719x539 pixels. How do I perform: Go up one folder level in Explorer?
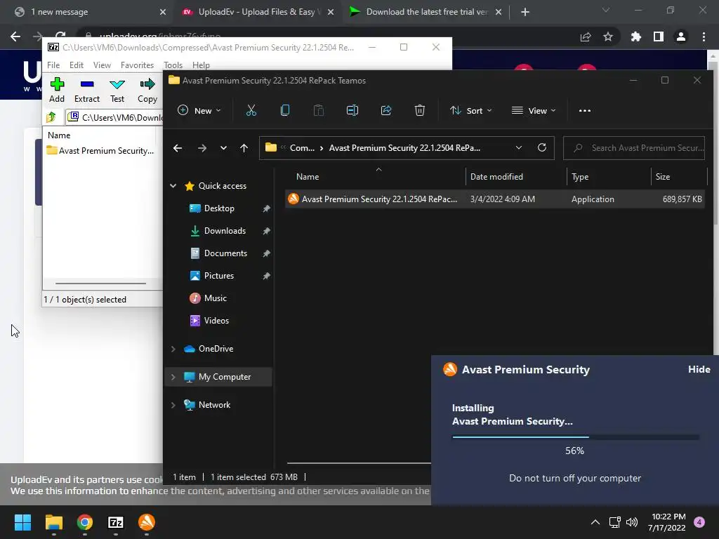coord(244,148)
